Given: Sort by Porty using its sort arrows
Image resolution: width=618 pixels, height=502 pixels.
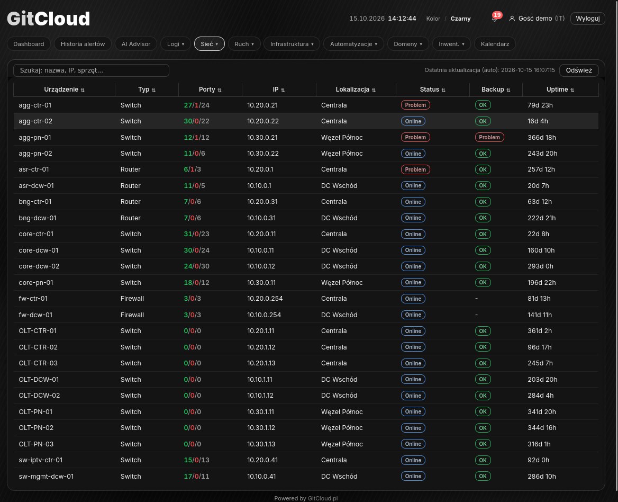Looking at the screenshot, I should 219,90.
